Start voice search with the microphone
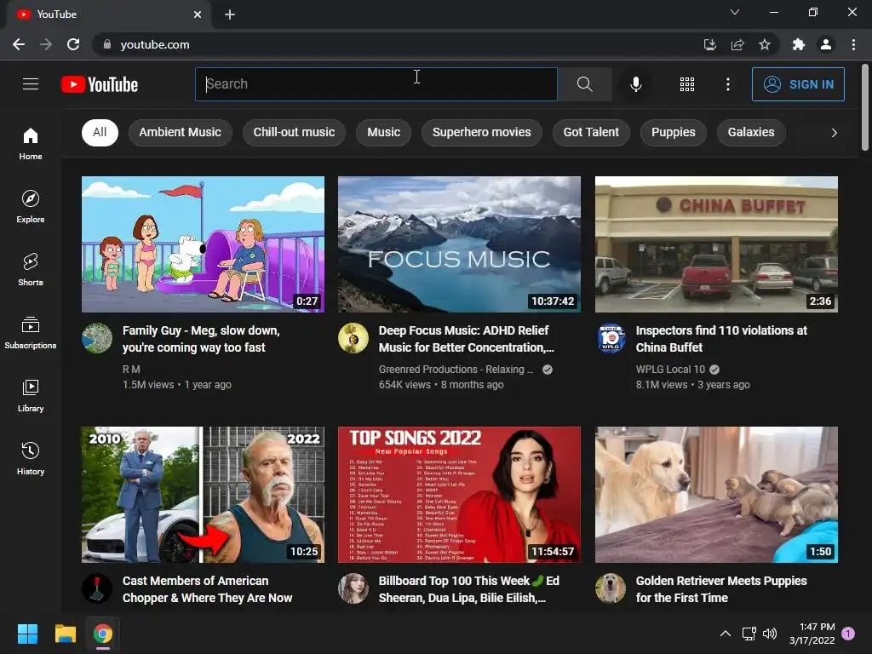This screenshot has width=872, height=654. [x=635, y=84]
